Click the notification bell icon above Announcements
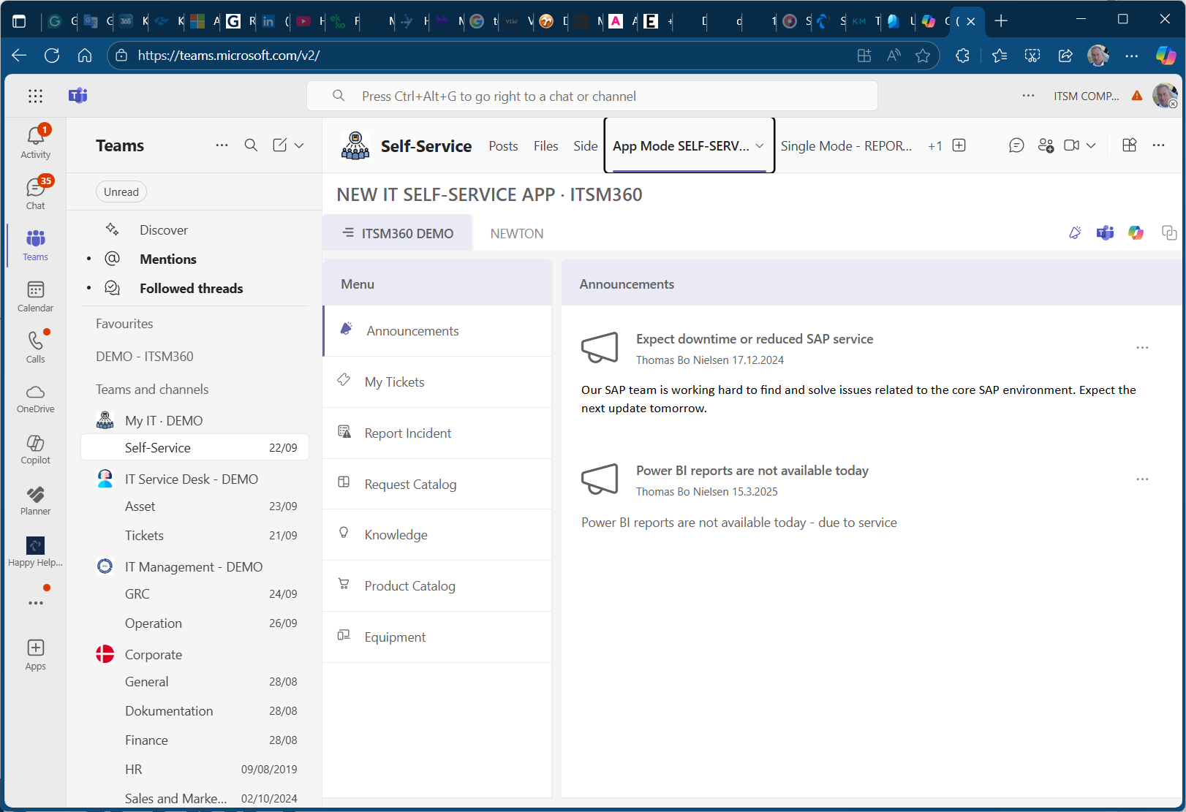 [x=1074, y=232]
